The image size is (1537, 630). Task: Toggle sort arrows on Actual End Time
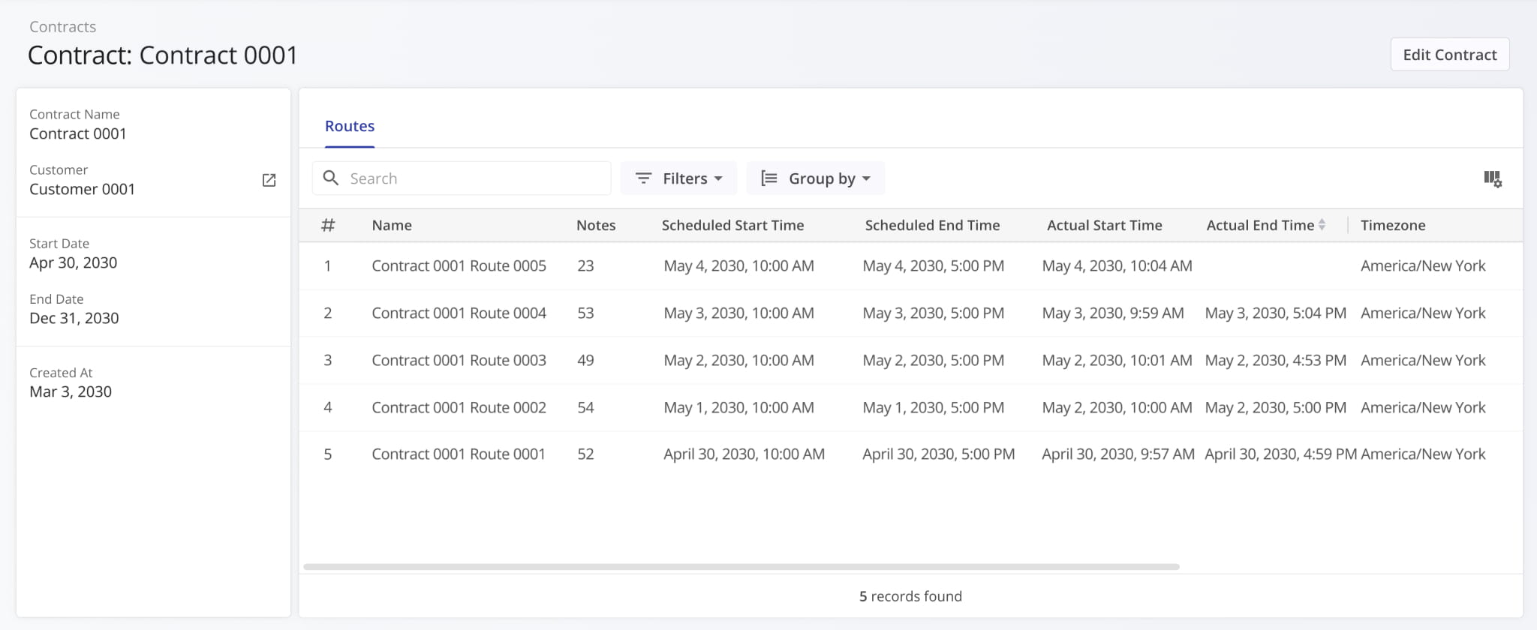pos(1322,225)
